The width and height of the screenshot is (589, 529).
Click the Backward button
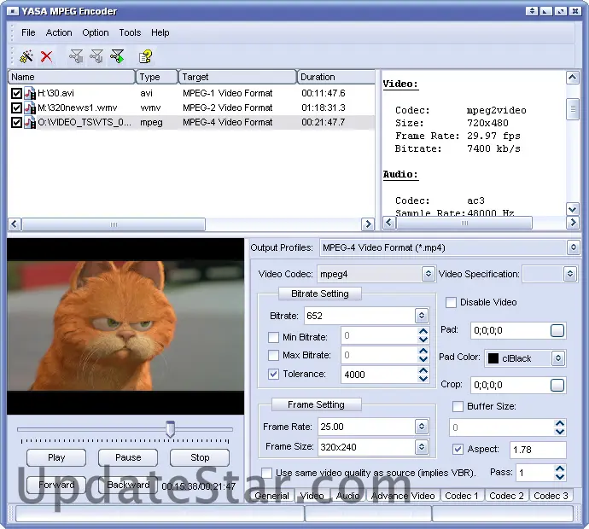coord(128,485)
